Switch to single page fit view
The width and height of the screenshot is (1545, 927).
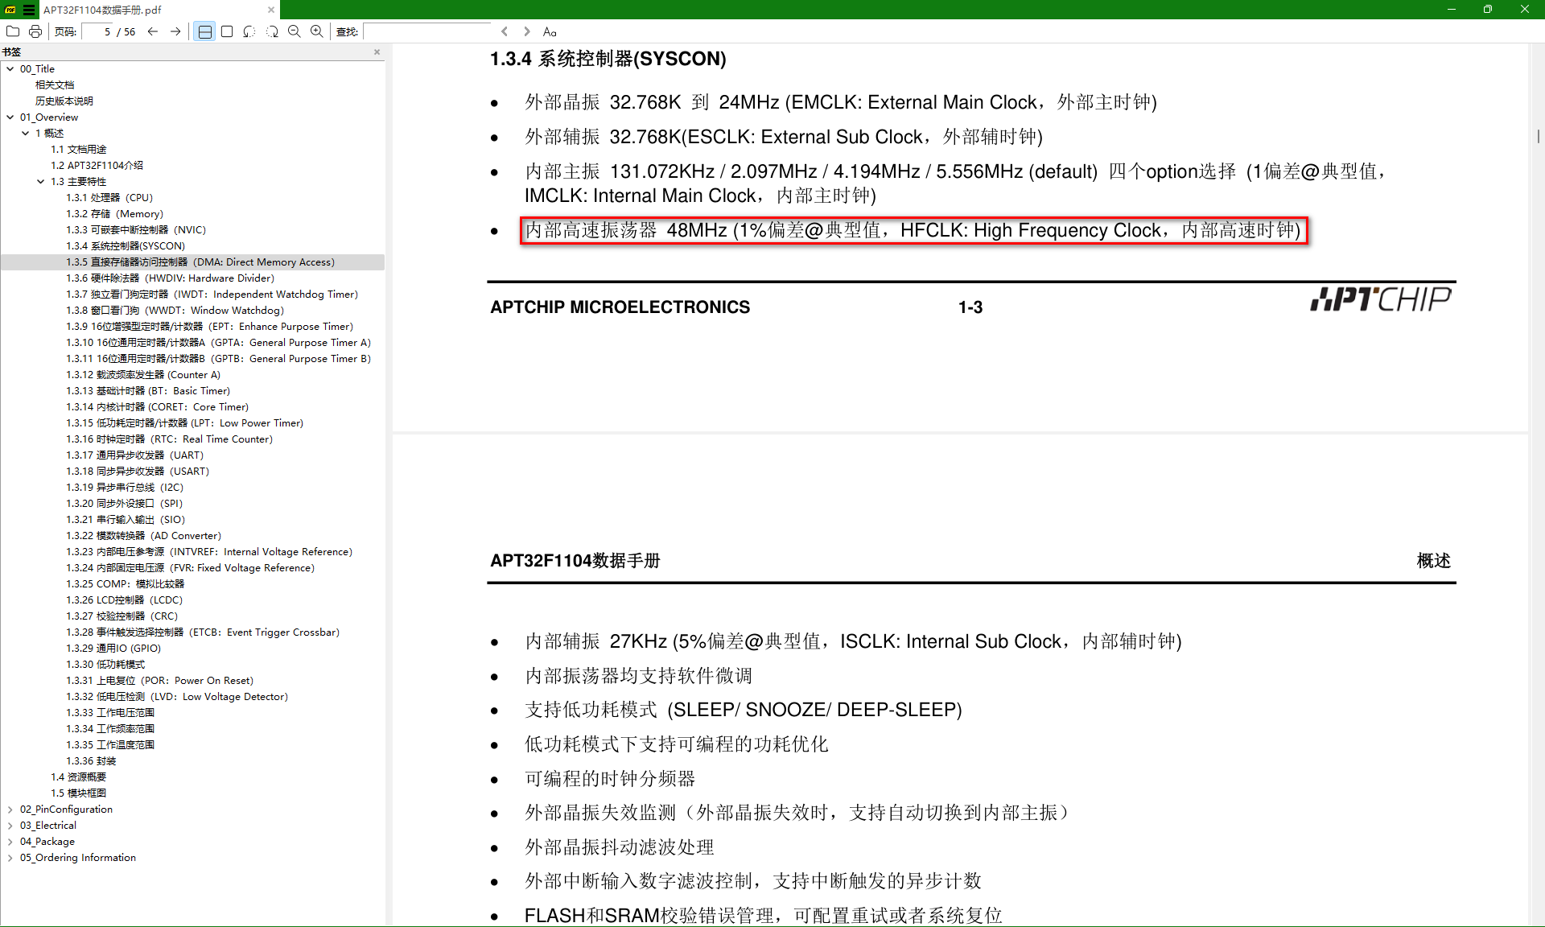[x=227, y=31]
